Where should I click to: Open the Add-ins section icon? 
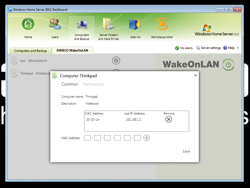pos(135,24)
